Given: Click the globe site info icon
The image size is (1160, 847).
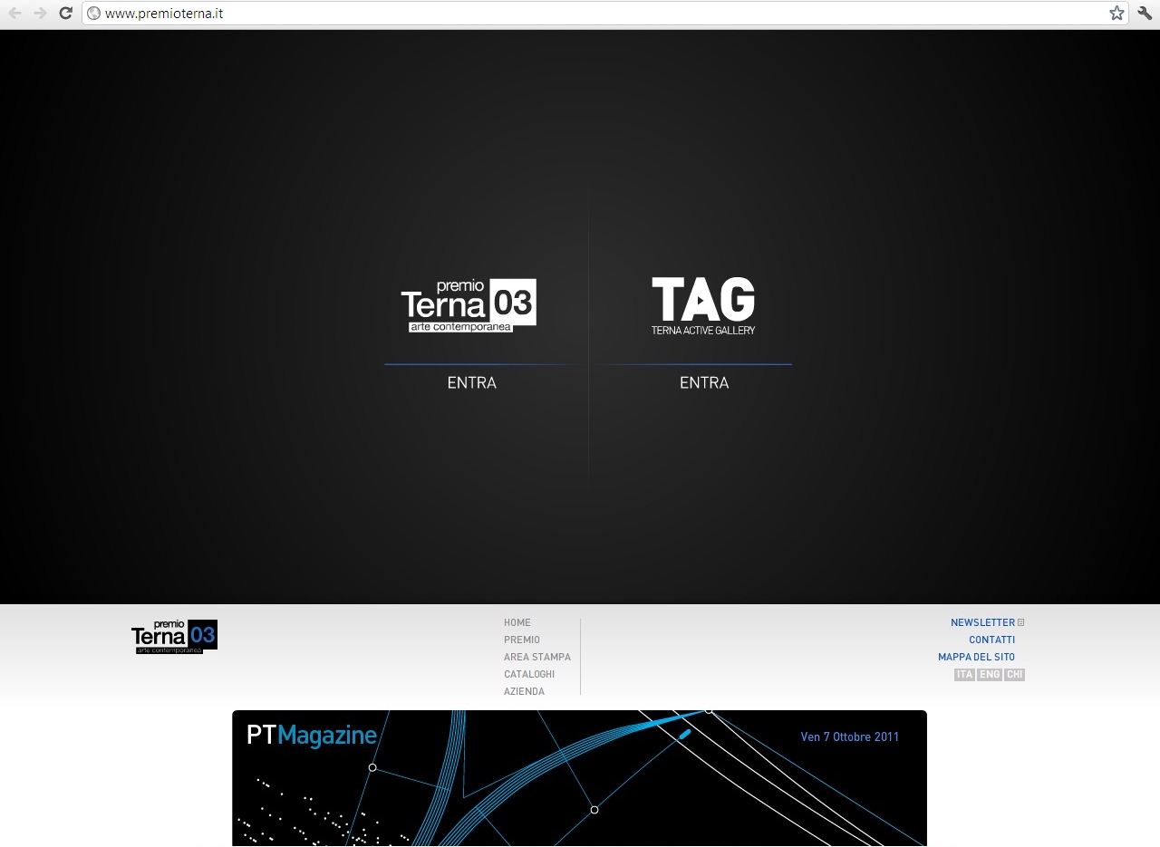Looking at the screenshot, I should (x=94, y=14).
